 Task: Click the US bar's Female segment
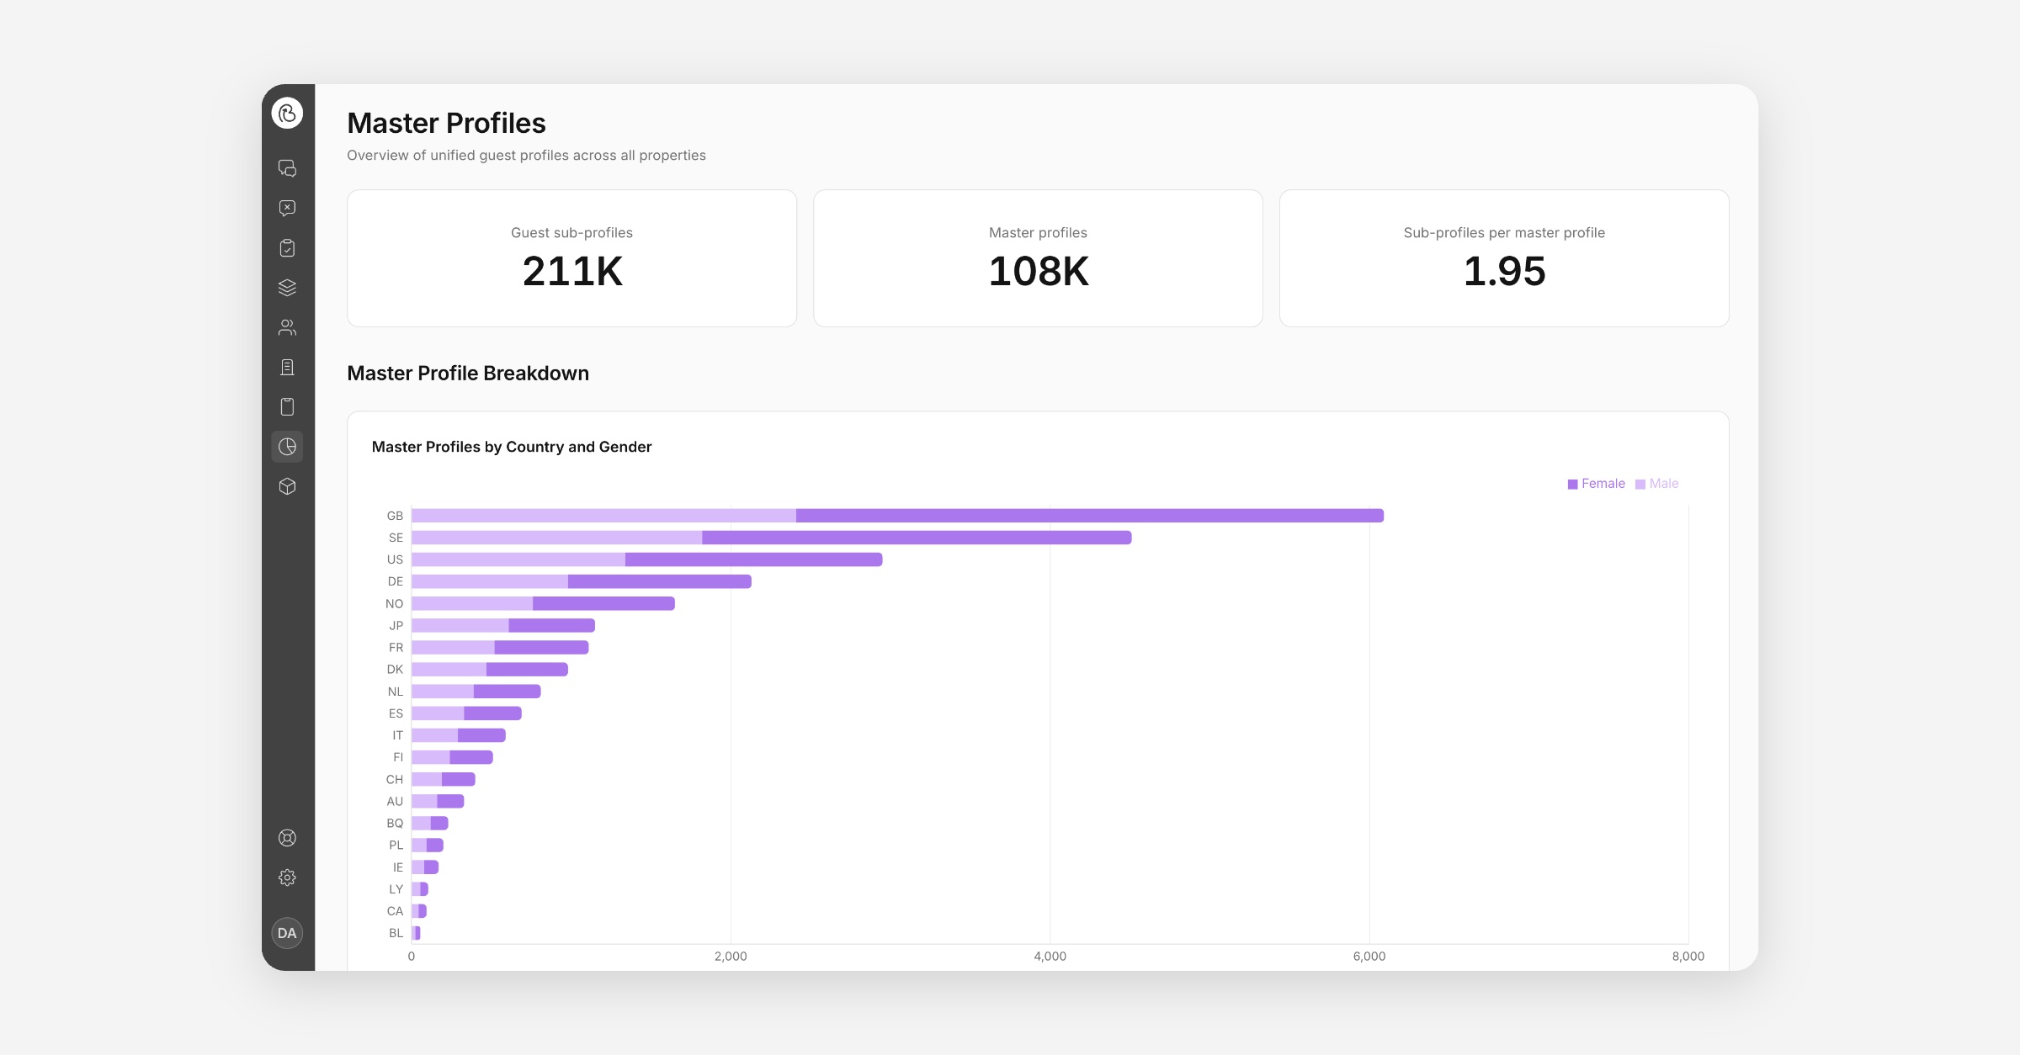[x=753, y=559]
